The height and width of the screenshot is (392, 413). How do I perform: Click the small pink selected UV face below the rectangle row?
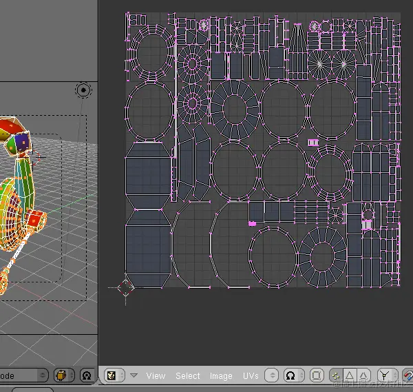tap(252, 223)
